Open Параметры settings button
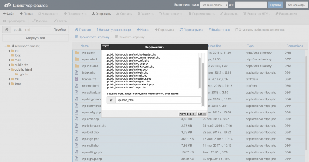This screenshot has height=162, width=309. [x=297, y=5]
